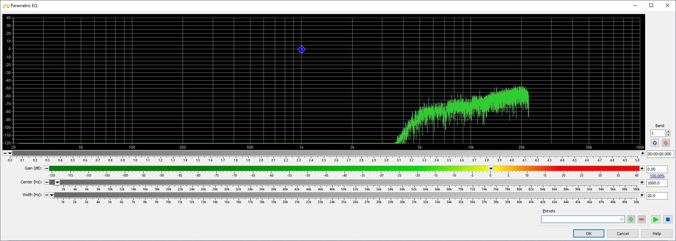
Task: Click the Gain bar at 20 dB mark
Action: [564, 168]
